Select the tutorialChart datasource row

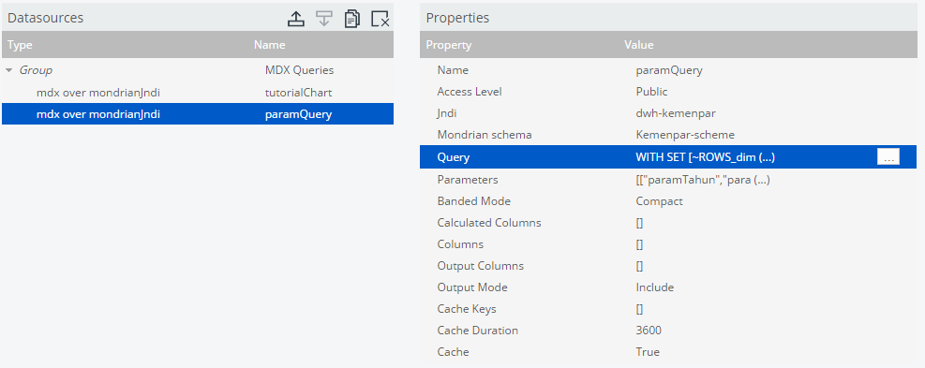pyautogui.click(x=198, y=92)
